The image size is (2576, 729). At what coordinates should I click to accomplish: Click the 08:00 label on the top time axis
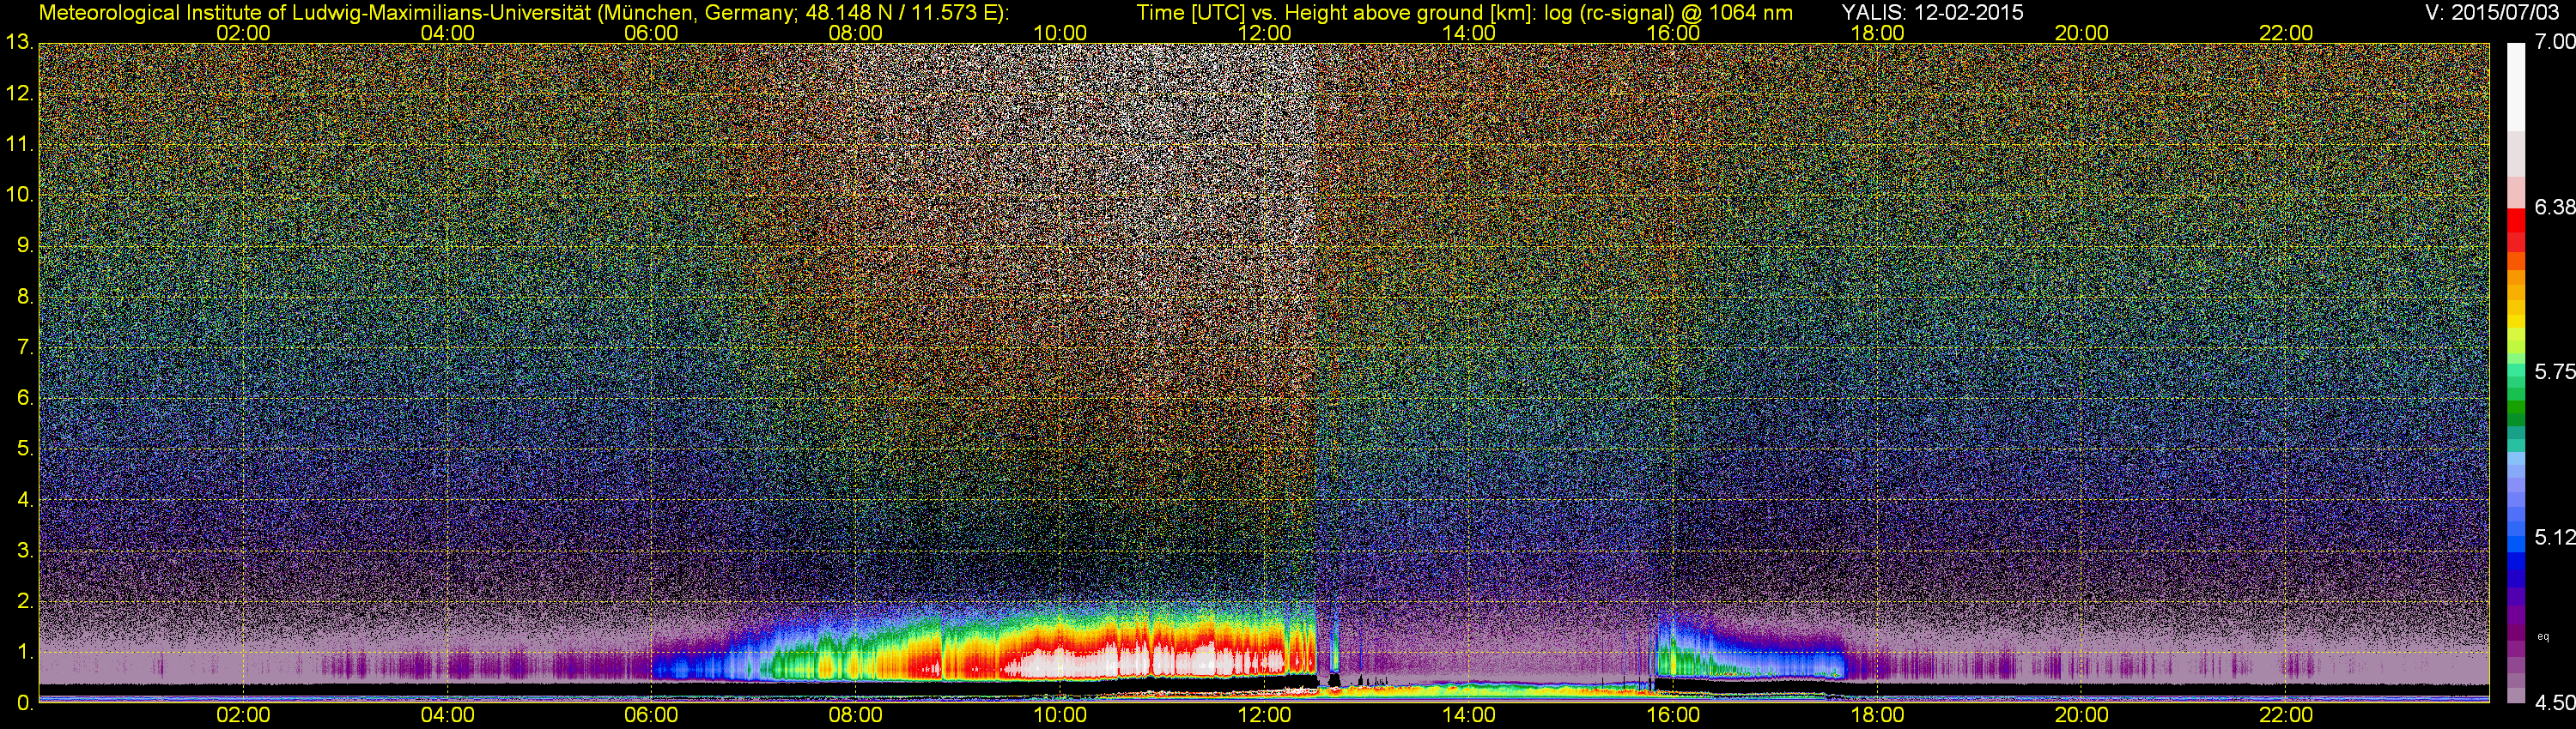pos(856,33)
